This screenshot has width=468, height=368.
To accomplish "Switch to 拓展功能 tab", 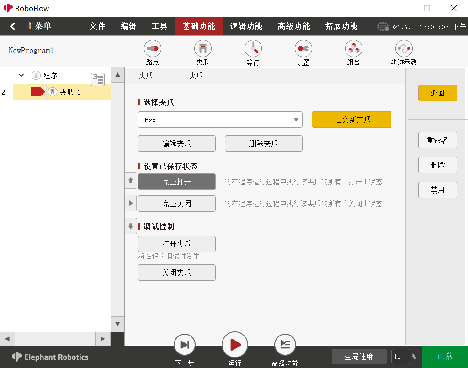I will click(341, 26).
